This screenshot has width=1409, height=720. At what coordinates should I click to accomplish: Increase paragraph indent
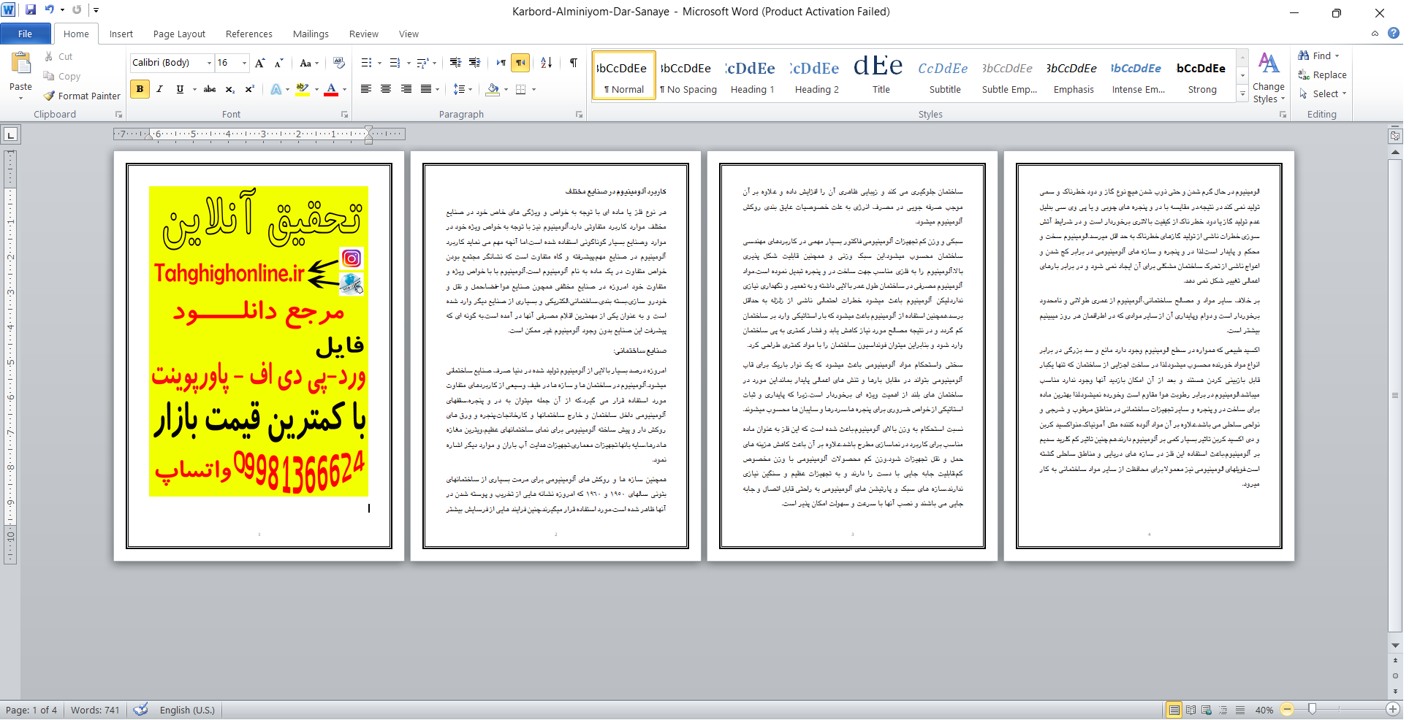[x=475, y=63]
